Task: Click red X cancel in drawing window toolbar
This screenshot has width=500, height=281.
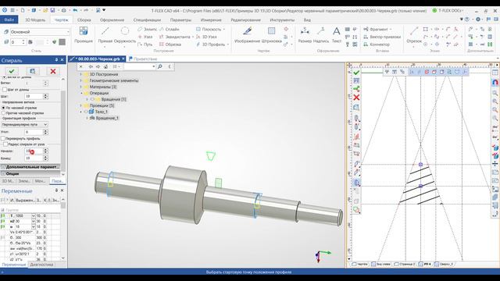Action: coord(356,97)
